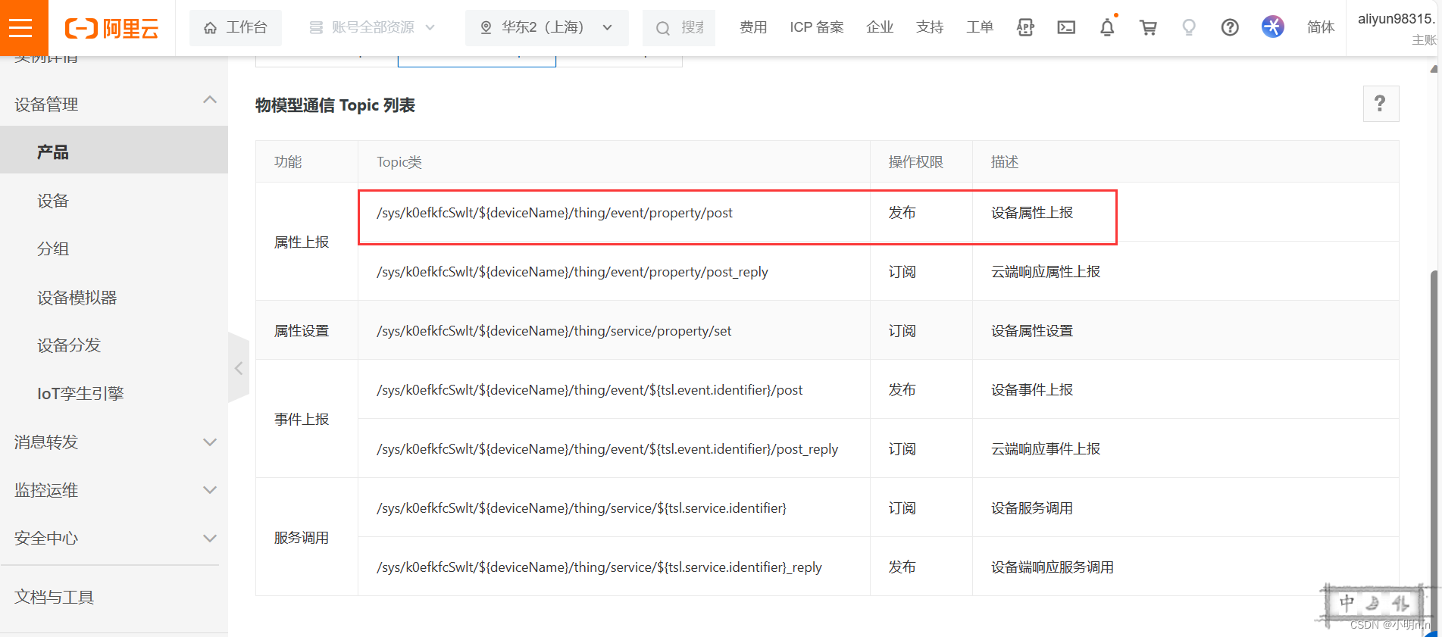The image size is (1442, 637).
Task: Click the 设备事件上报 description
Action: pyautogui.click(x=1032, y=390)
